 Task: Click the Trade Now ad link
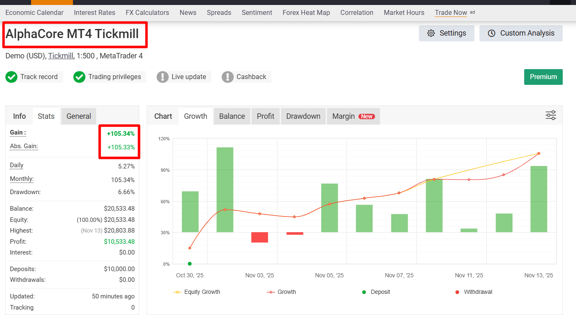click(451, 13)
